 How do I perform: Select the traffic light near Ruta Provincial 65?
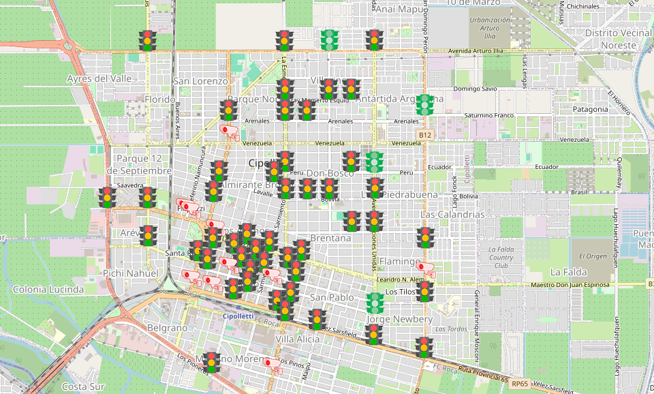pyautogui.click(x=424, y=348)
